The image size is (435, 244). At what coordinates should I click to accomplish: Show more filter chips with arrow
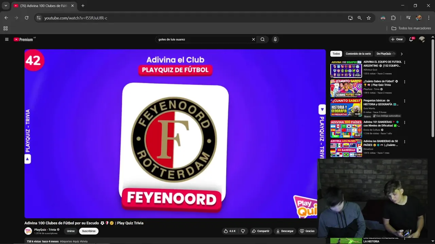click(x=401, y=54)
